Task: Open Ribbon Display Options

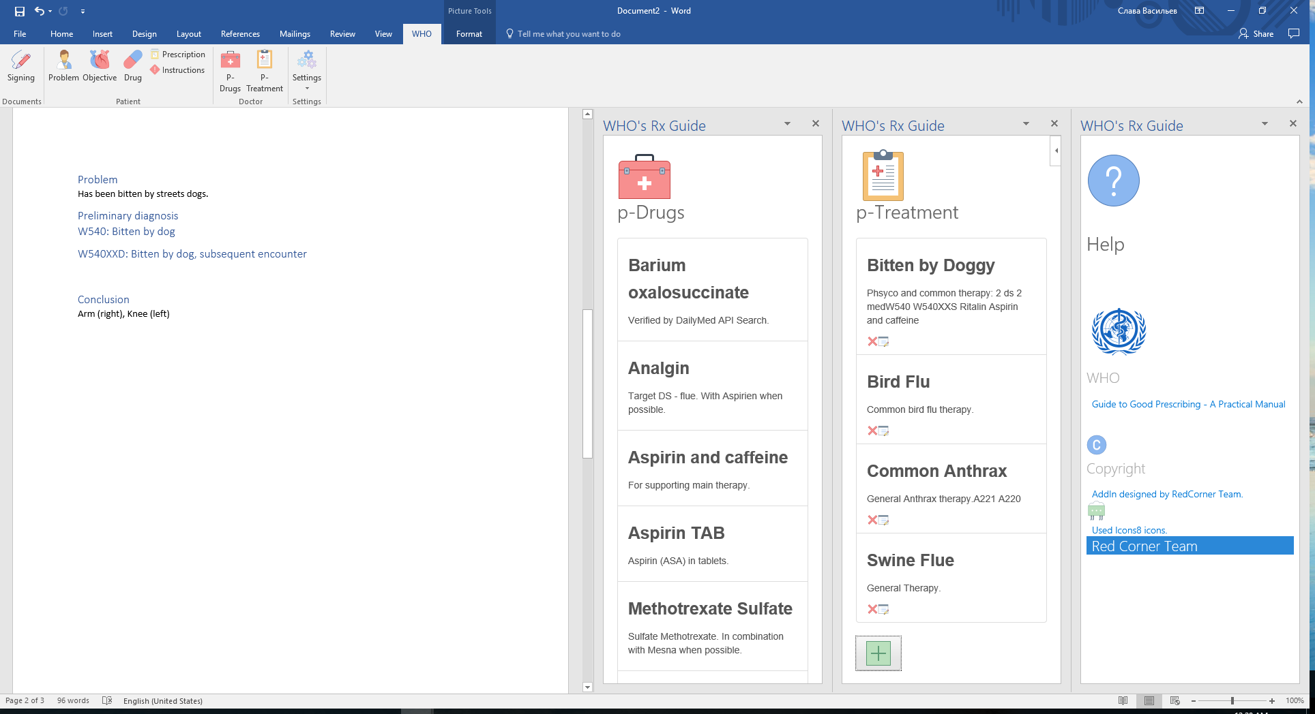Action: pyautogui.click(x=1199, y=10)
